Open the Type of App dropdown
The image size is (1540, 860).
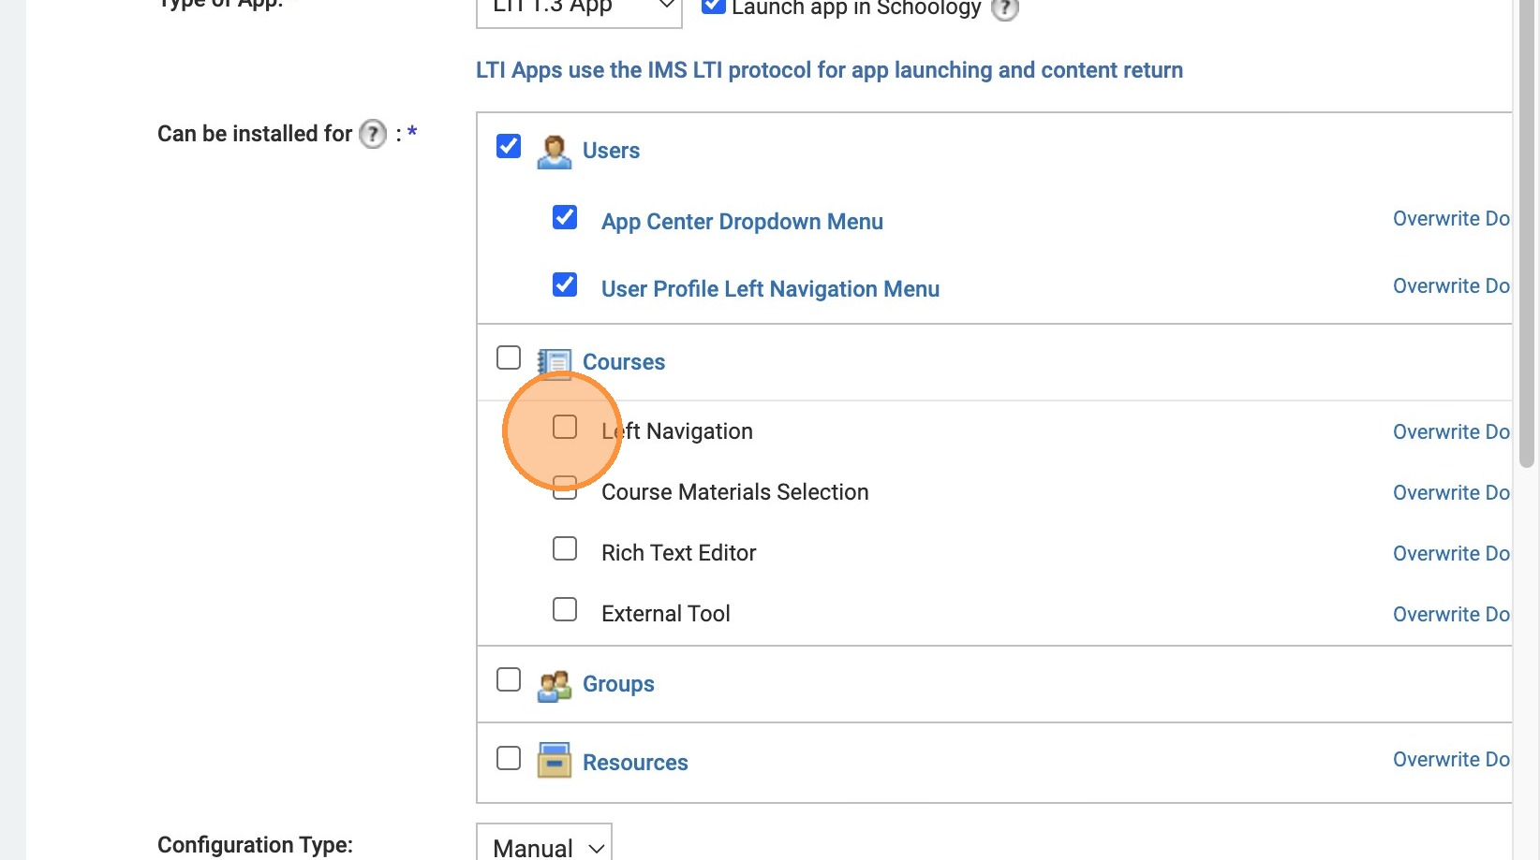578,9
